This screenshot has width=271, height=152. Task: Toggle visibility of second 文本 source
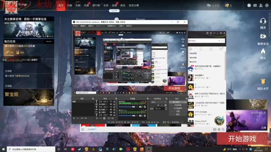[x=111, y=107]
